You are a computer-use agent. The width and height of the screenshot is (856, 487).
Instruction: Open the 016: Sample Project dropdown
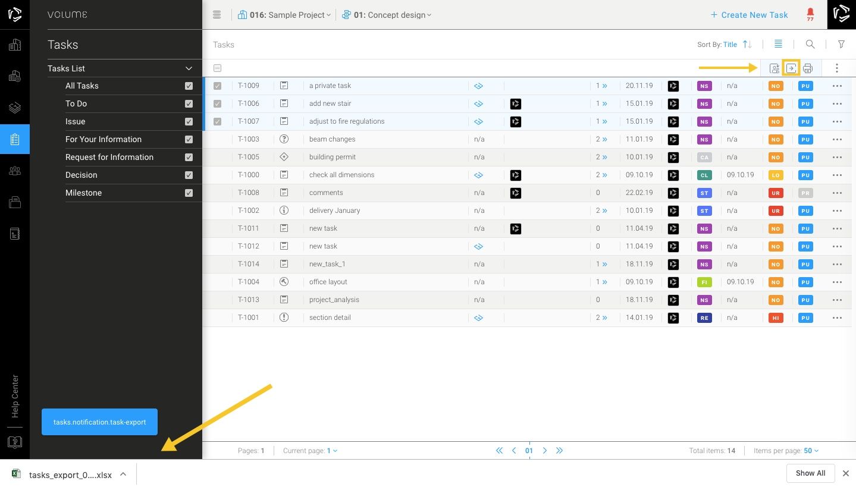pos(284,15)
